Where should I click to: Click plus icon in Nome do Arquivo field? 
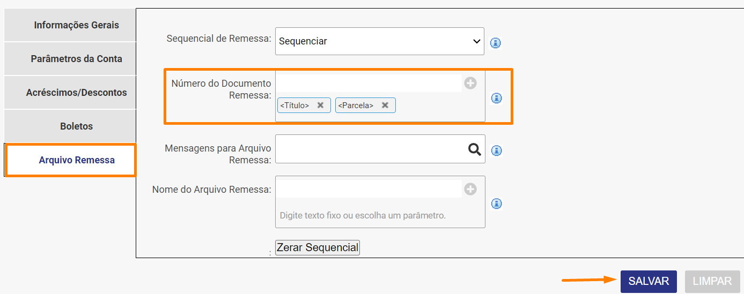(x=470, y=189)
